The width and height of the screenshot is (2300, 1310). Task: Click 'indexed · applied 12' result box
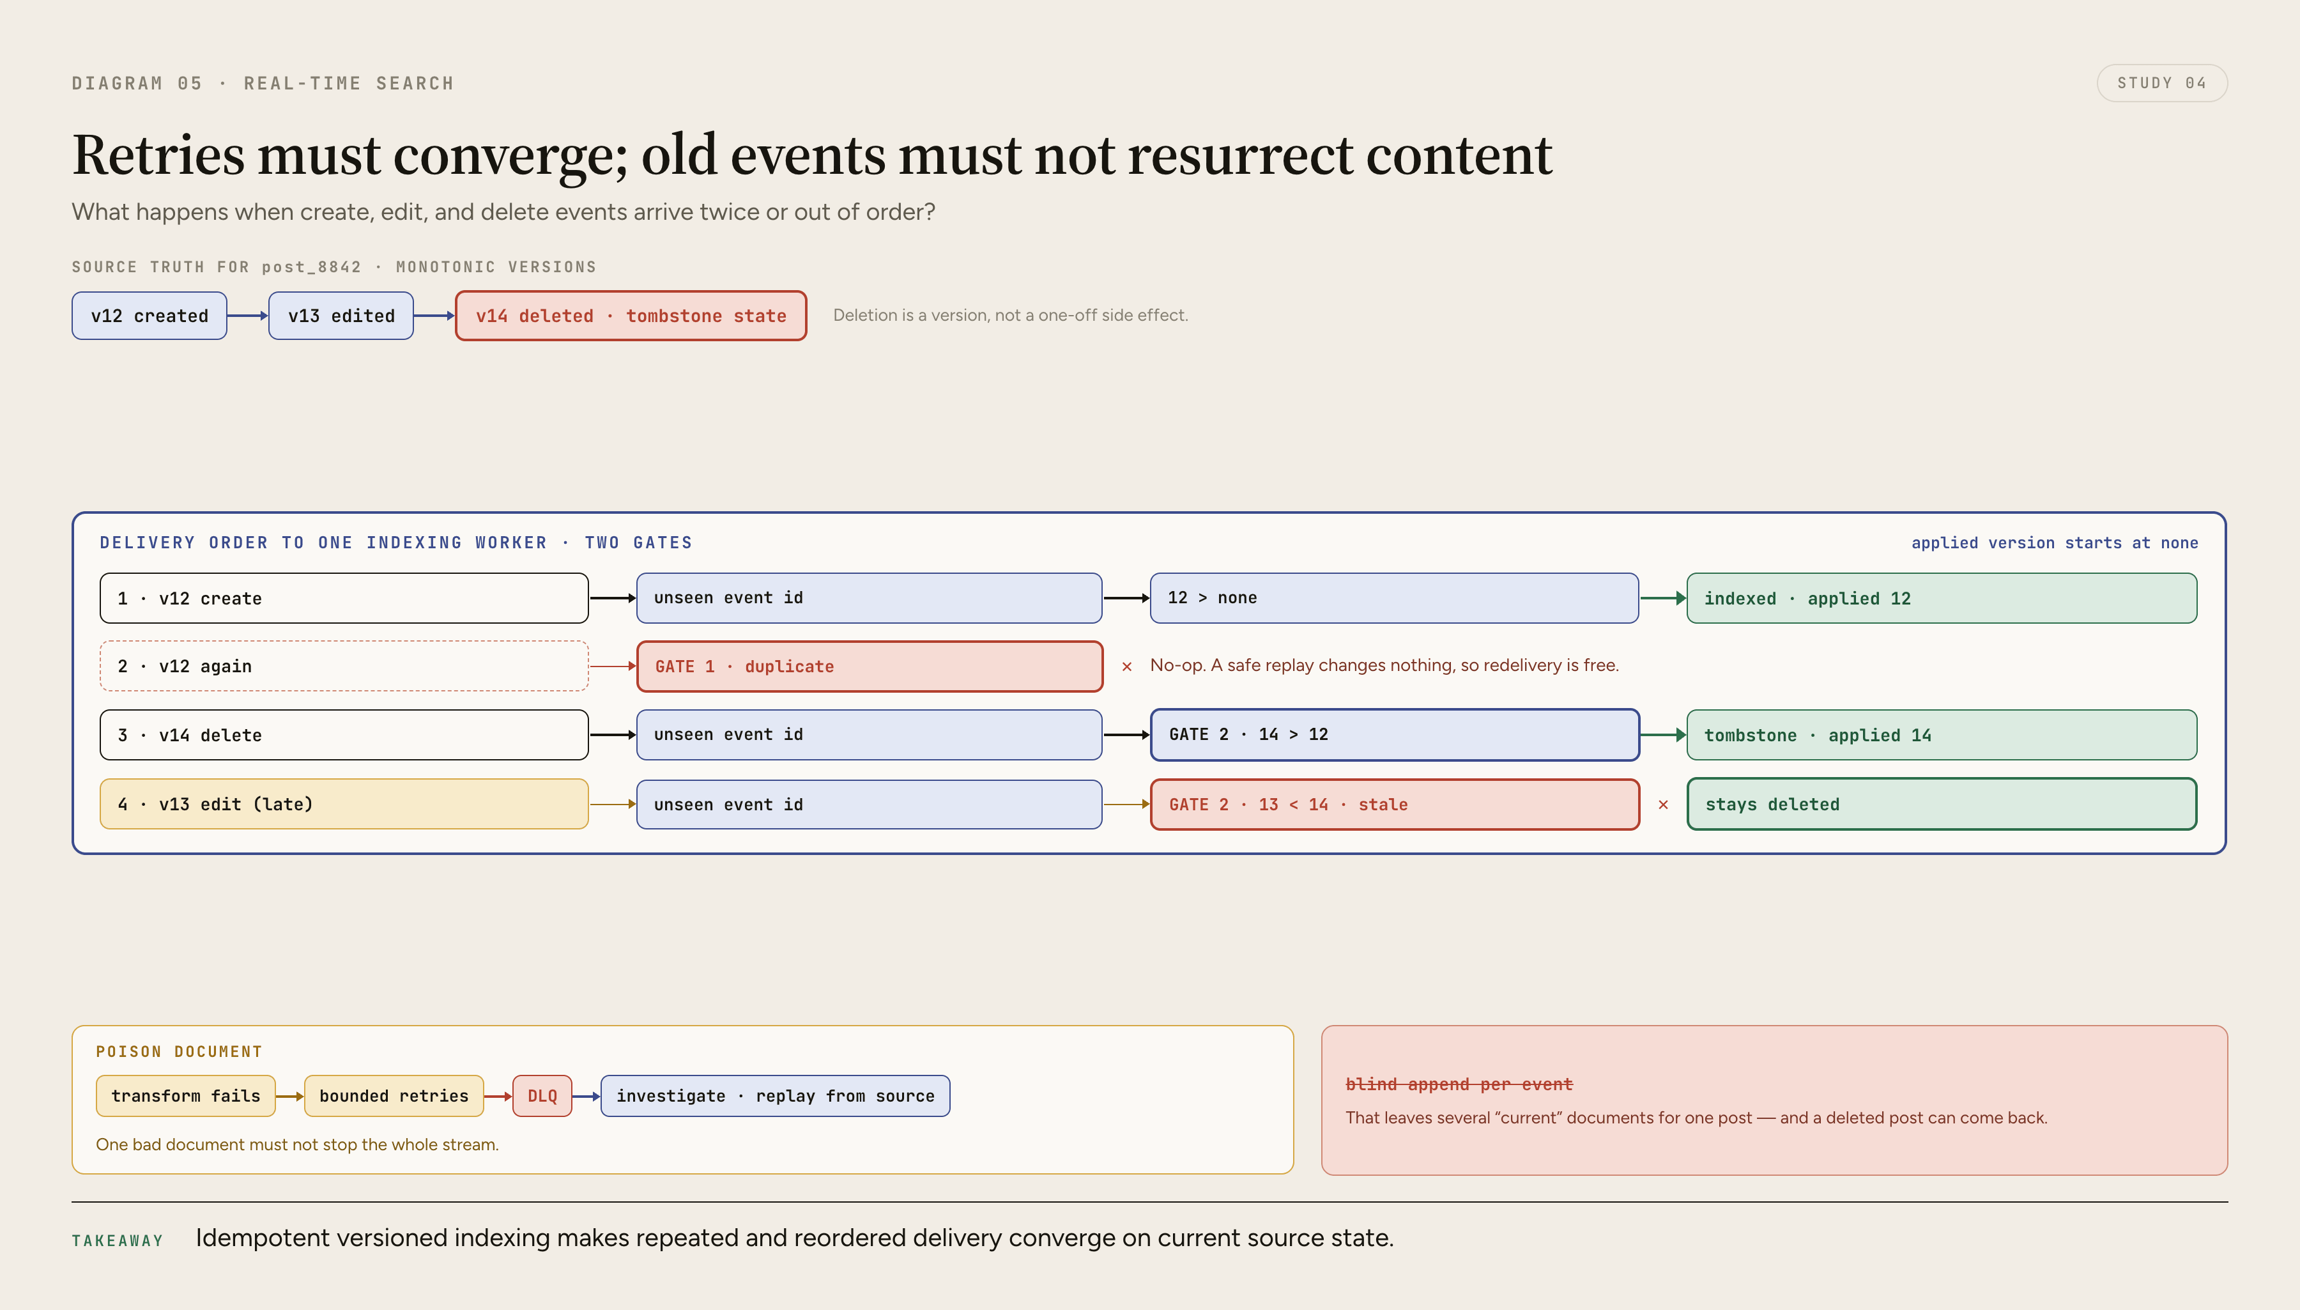tap(1942, 598)
